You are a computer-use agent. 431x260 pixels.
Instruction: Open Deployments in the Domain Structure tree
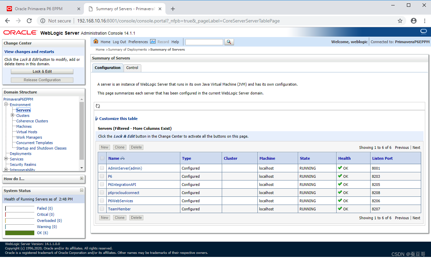[x=20, y=154]
